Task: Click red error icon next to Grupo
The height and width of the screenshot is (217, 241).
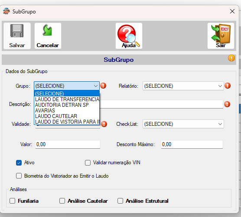Action: coord(103,86)
